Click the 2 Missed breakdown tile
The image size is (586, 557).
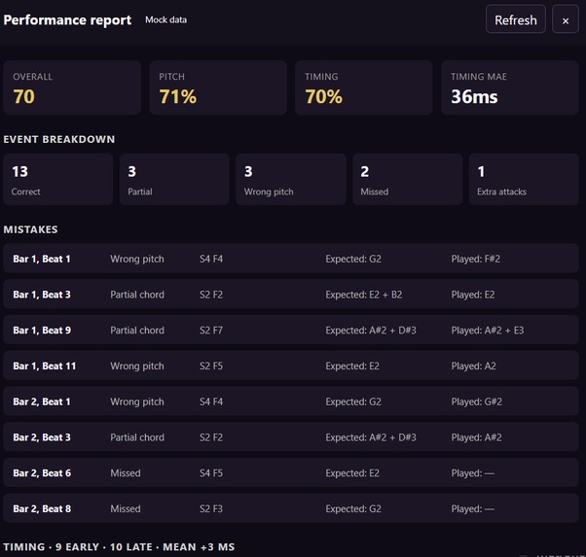point(407,179)
